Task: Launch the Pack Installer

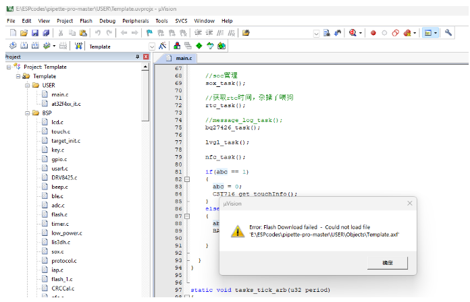Action: pyautogui.click(x=221, y=46)
